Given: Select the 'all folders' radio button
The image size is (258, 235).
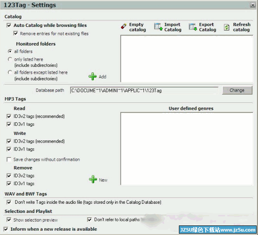Looking at the screenshot, I should tap(10, 51).
